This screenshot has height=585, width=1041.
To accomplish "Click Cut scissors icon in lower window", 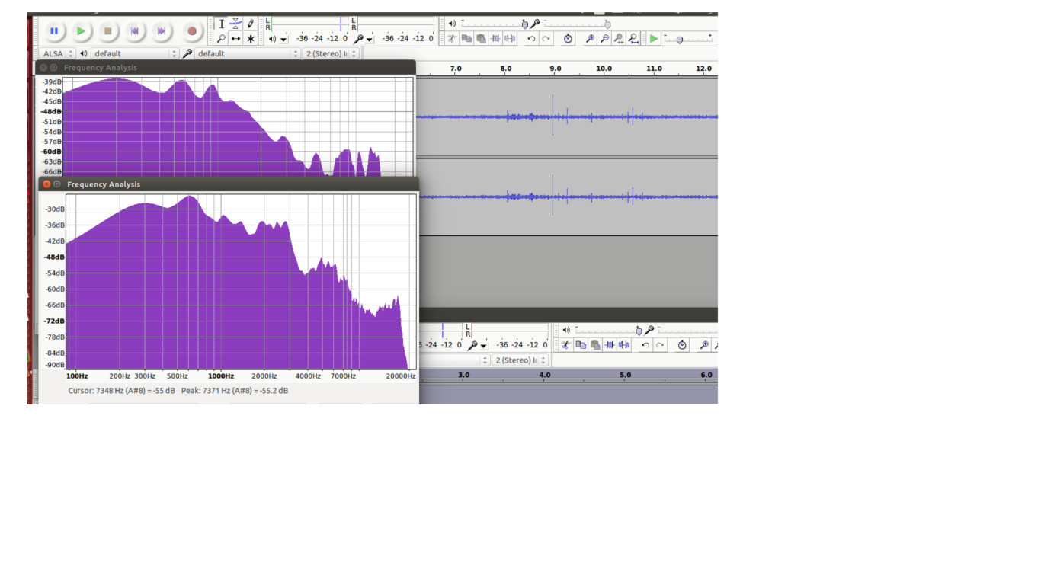I will tap(566, 345).
